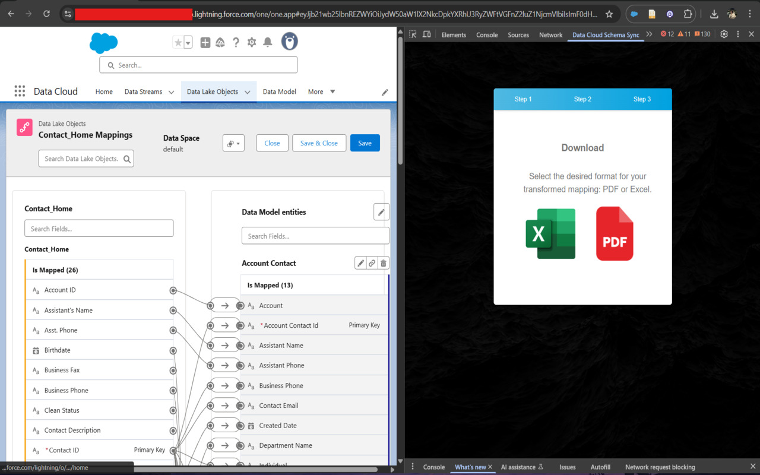The height and width of the screenshot is (475, 760).
Task: Select the Account ID source field
Action: 99,290
